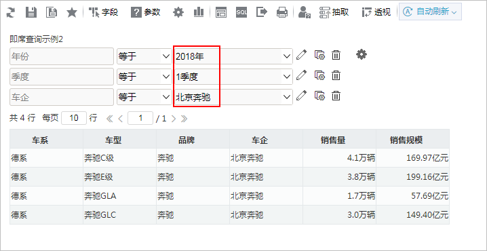View the SQL statement icon
The height and width of the screenshot is (251, 487).
pyautogui.click(x=241, y=12)
